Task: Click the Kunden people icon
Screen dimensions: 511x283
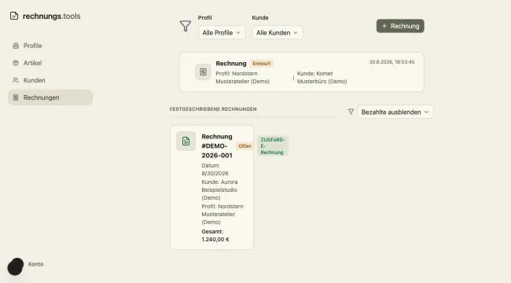Action: (16, 80)
